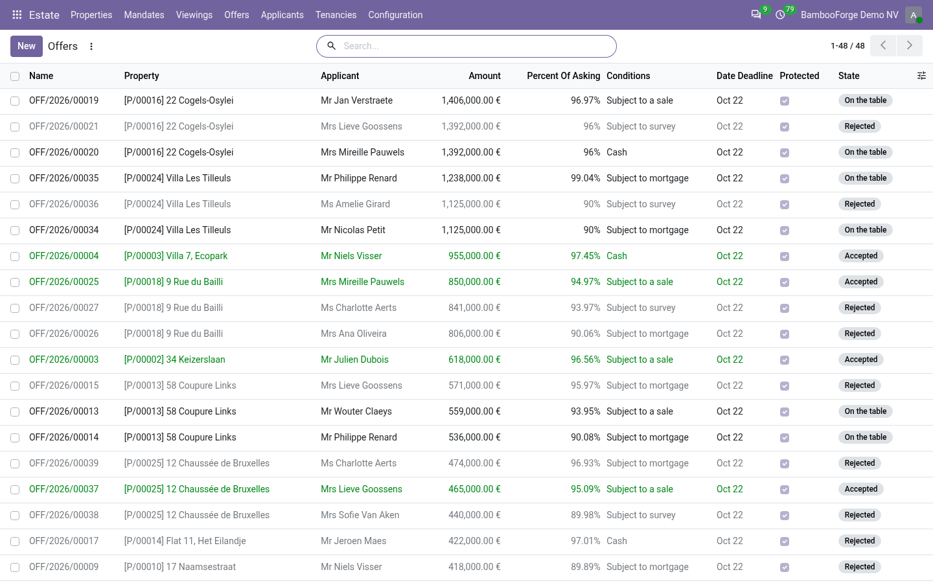Open the Mandates menu

point(144,15)
